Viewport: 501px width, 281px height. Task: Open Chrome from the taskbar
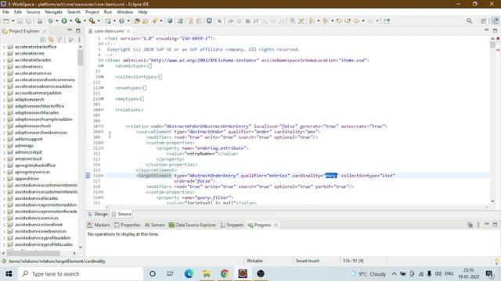pyautogui.click(x=225, y=274)
